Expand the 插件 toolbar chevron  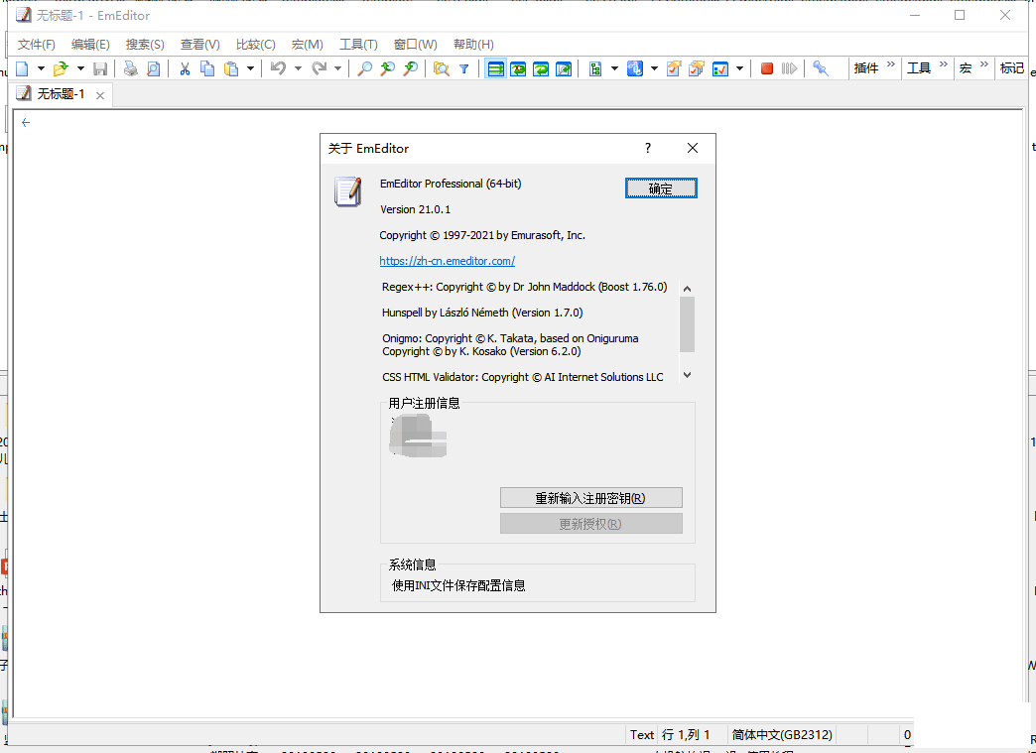pos(891,64)
